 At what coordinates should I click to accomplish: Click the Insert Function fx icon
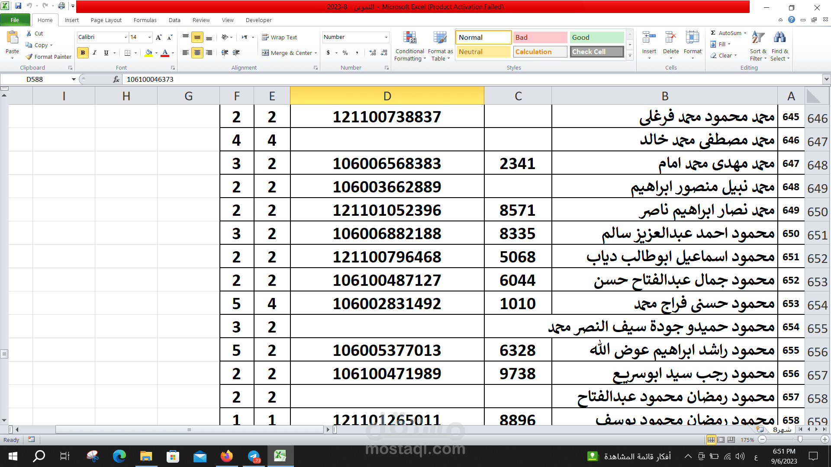click(116, 79)
